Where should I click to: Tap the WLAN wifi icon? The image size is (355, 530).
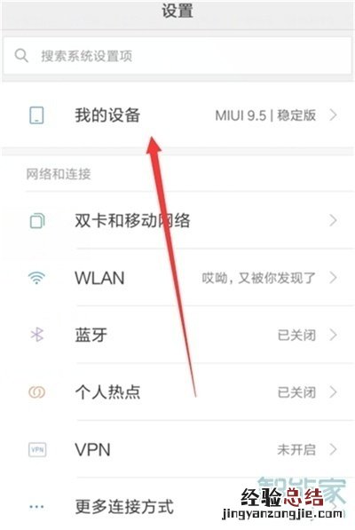36,278
